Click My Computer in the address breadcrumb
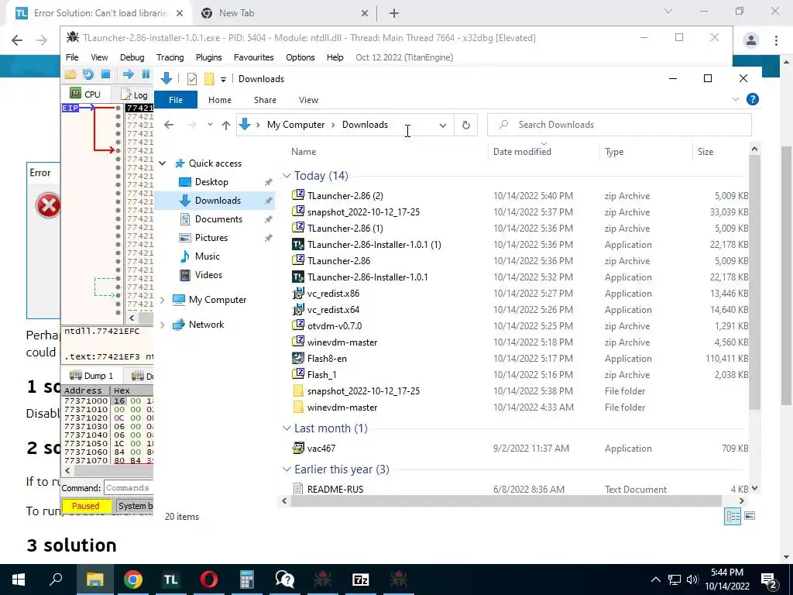Image resolution: width=793 pixels, height=595 pixels. point(296,125)
